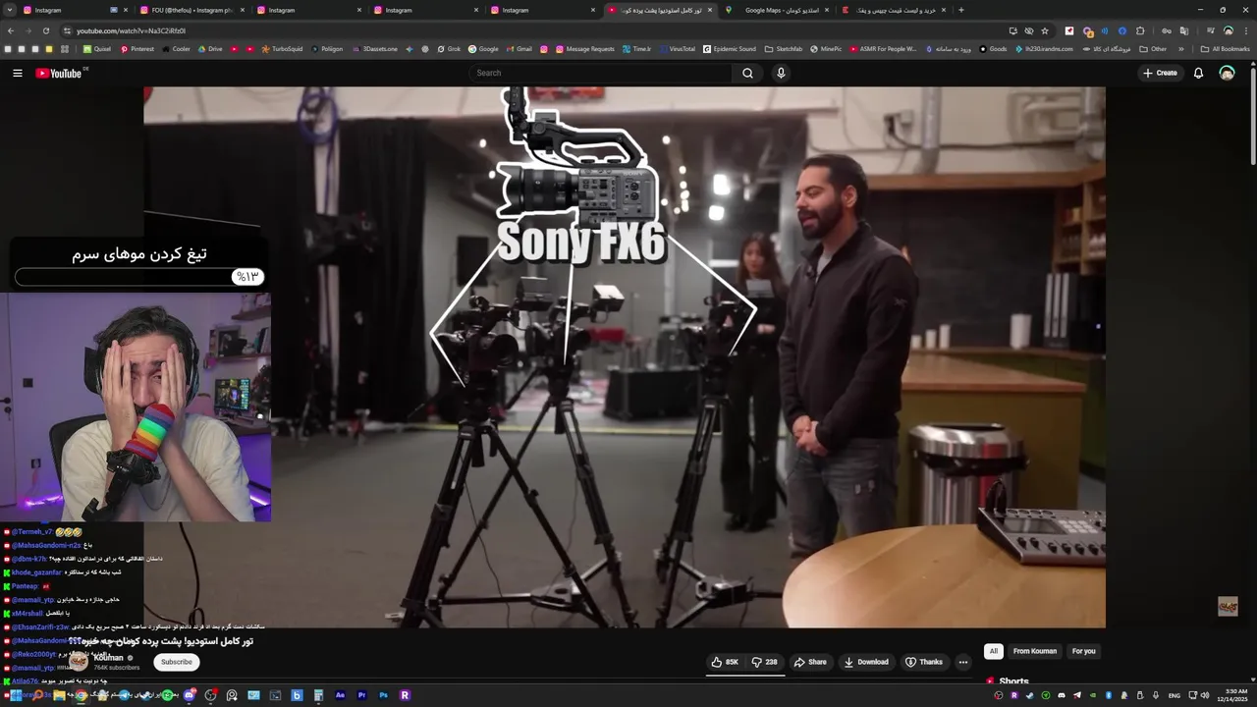The width and height of the screenshot is (1257, 707).
Task: Open the browser extensions puzzle icon
Action: [1140, 30]
